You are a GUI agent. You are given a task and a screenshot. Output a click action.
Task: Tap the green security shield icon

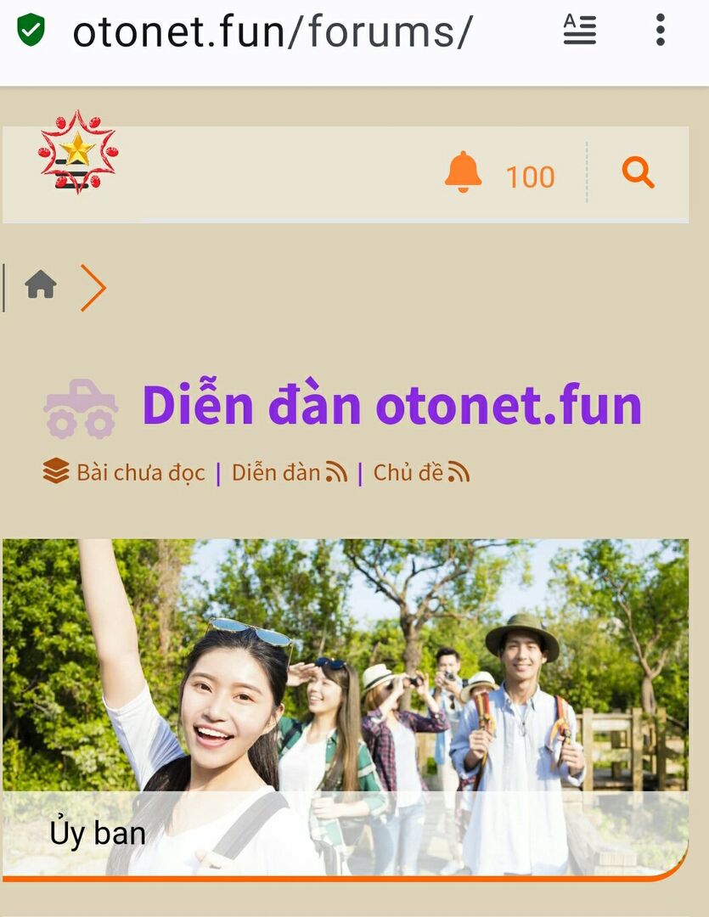(x=31, y=31)
